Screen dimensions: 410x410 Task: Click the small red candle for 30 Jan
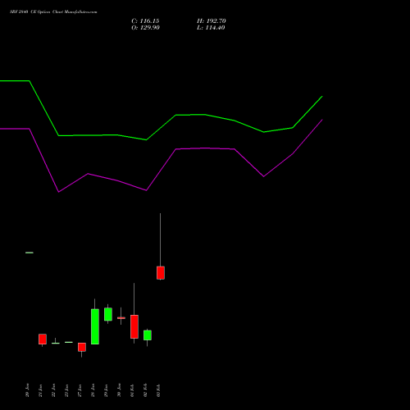click(x=121, y=318)
